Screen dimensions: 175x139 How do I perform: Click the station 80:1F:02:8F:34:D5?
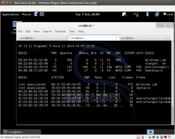click(x=66, y=84)
